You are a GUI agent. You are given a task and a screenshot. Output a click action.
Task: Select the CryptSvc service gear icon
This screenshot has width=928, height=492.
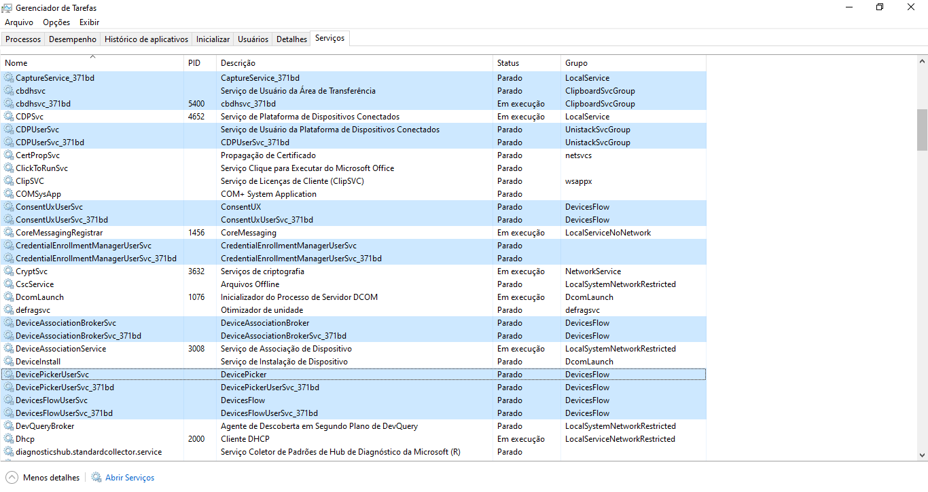(9, 271)
